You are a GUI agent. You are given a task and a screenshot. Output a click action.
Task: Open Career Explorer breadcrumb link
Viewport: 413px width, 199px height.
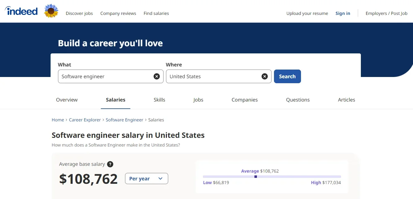[85, 120]
